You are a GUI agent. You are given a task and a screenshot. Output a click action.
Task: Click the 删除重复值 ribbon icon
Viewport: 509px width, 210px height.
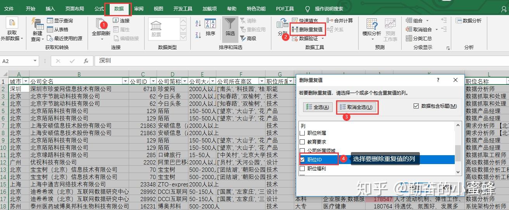coord(295,29)
